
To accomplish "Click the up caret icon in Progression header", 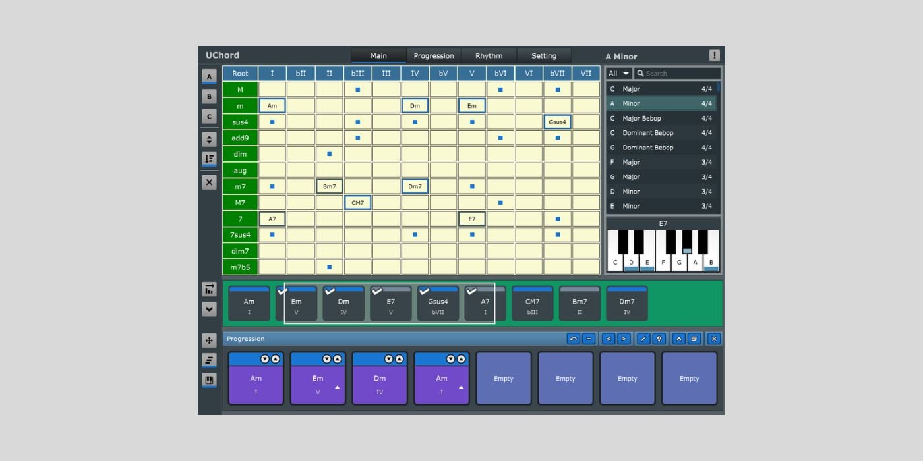I will pyautogui.click(x=678, y=339).
